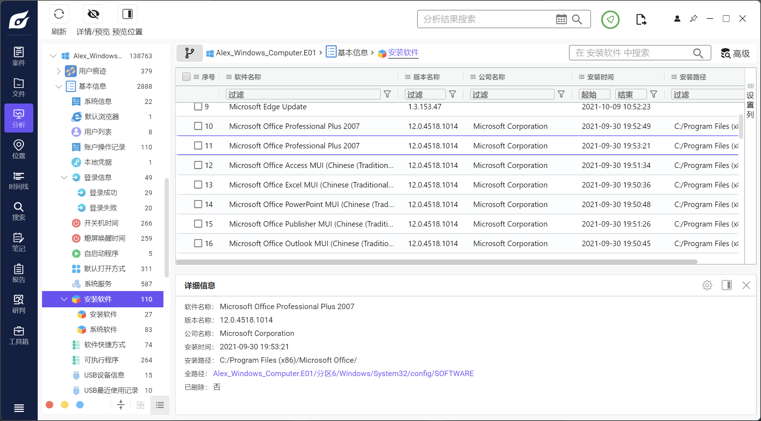
Task: Click the hamburger menu at sidebar bottom
Action: pos(19,408)
